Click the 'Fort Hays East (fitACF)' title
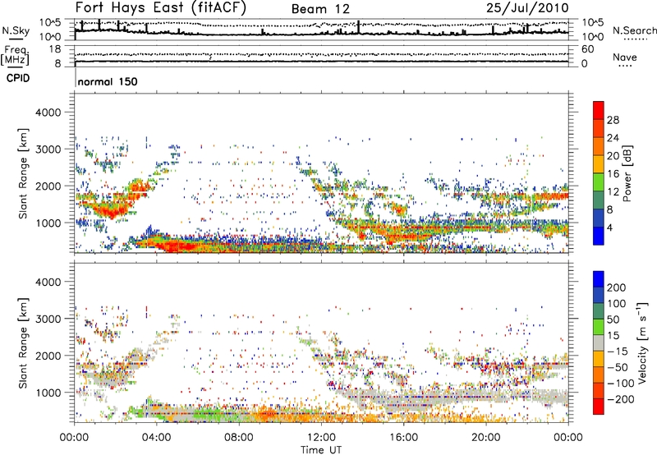This screenshot has height=455, width=657. 161,7
